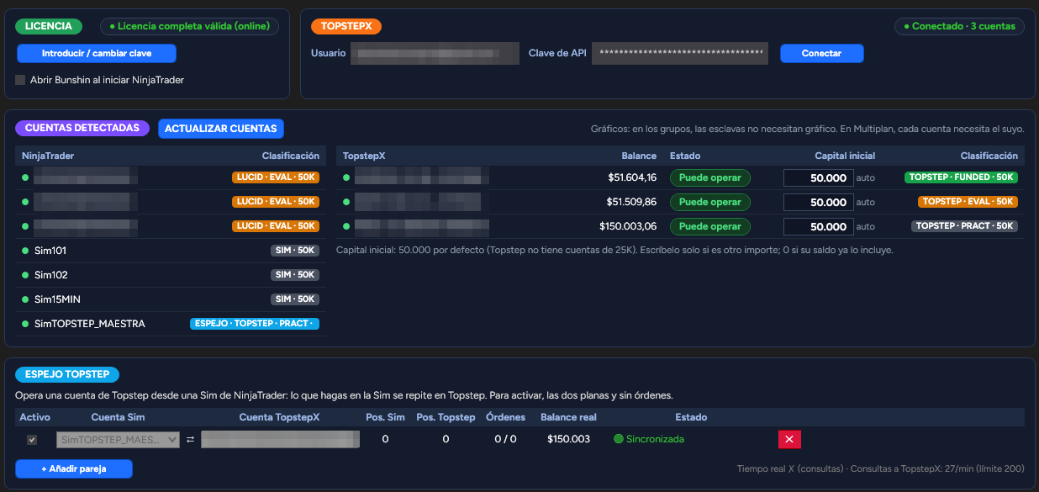Click the SIM · 50K badge next to Sim15MIN
This screenshot has height=492, width=1039.
click(x=295, y=299)
